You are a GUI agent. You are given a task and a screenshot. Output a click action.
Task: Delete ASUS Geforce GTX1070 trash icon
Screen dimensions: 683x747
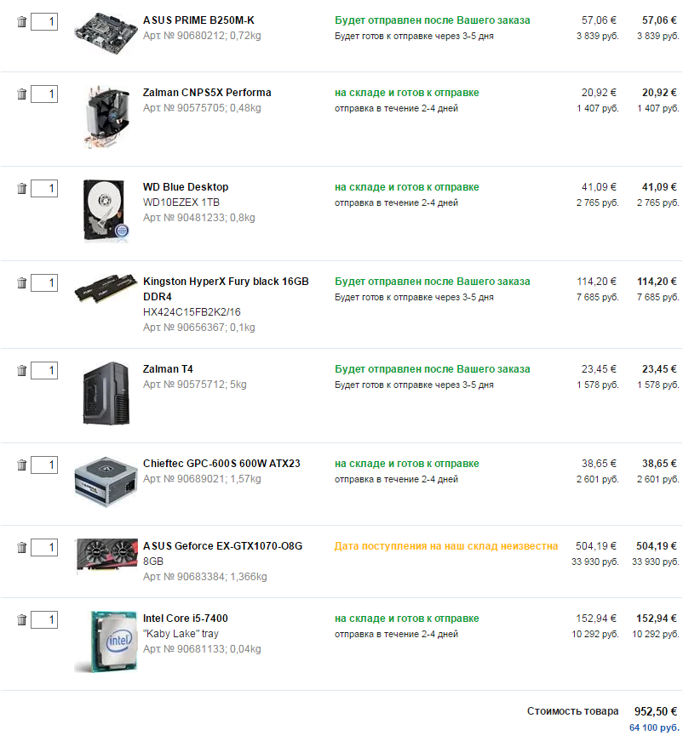pyautogui.click(x=21, y=547)
